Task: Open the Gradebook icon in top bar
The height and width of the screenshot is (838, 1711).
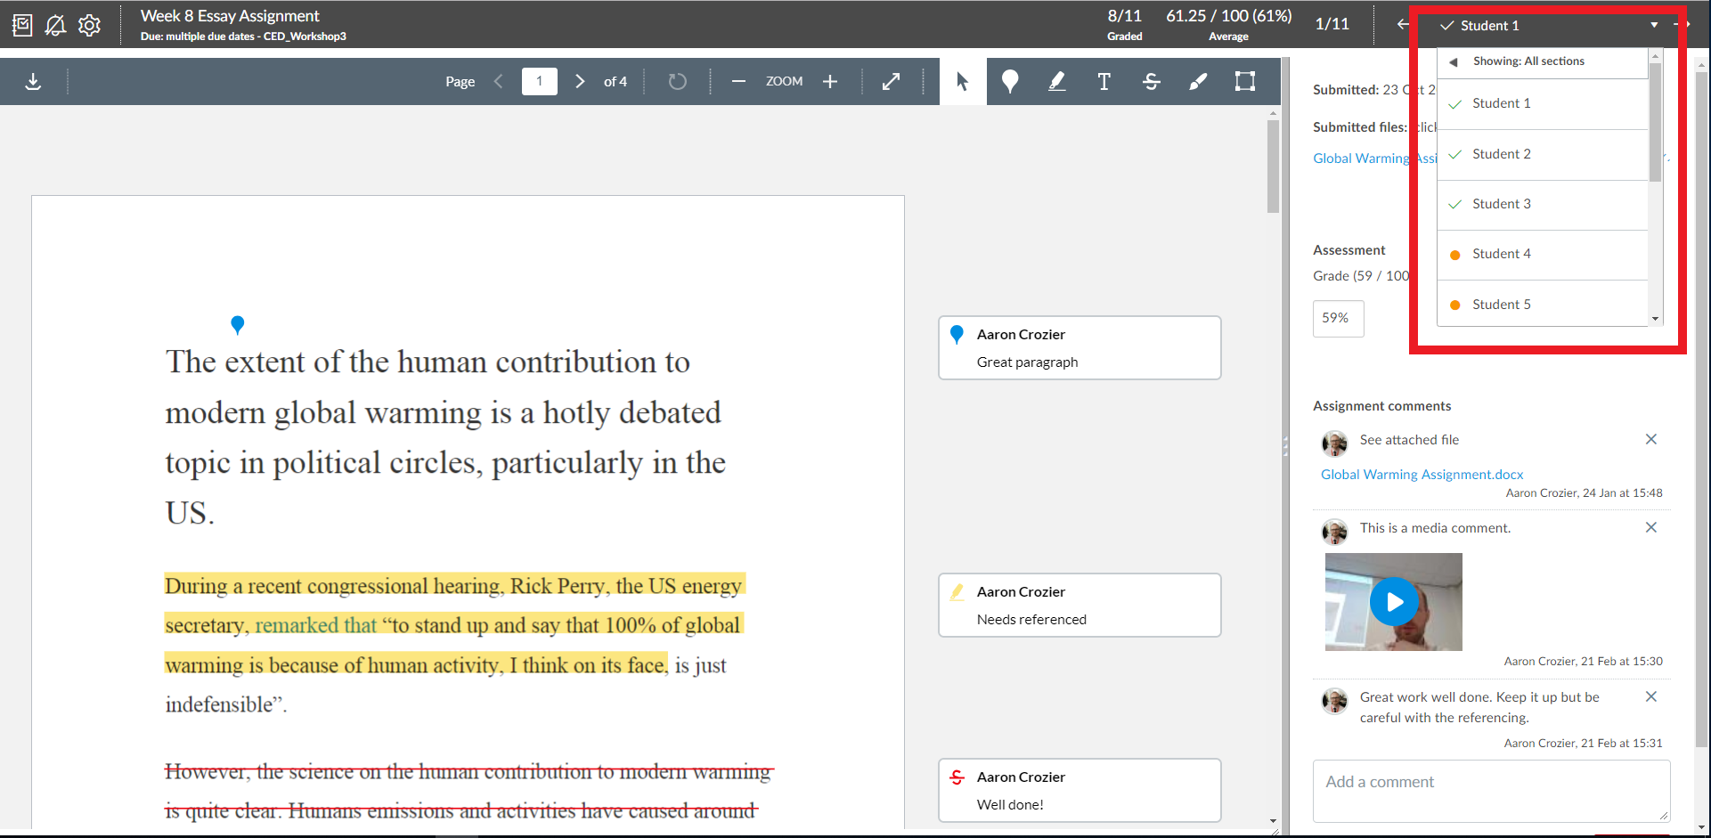Action: [x=22, y=25]
